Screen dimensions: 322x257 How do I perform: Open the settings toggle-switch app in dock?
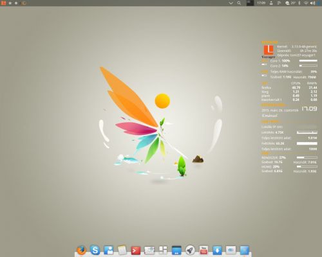point(231,250)
